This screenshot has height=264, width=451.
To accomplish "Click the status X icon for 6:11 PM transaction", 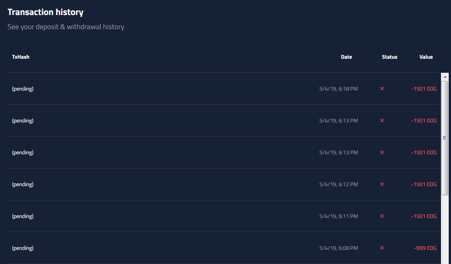I will tap(382, 216).
